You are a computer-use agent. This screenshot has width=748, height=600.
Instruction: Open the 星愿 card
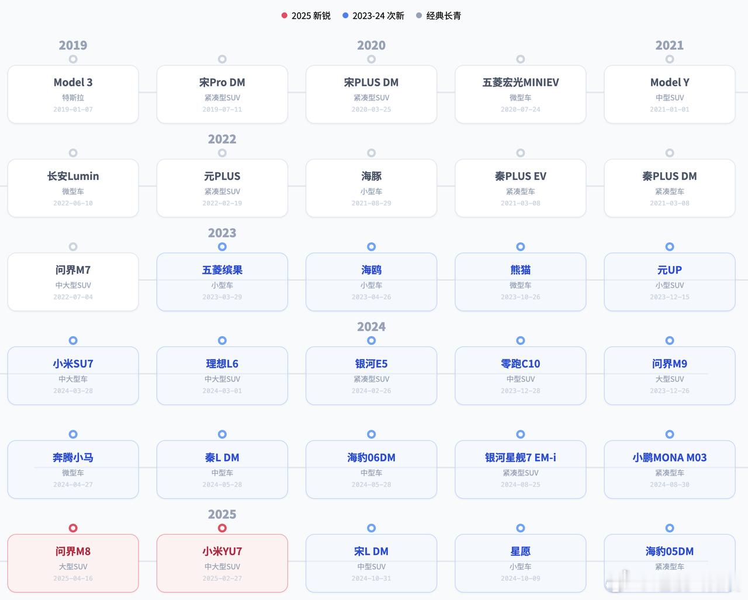(x=520, y=563)
